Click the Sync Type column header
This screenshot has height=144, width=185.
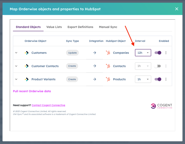point(72,41)
